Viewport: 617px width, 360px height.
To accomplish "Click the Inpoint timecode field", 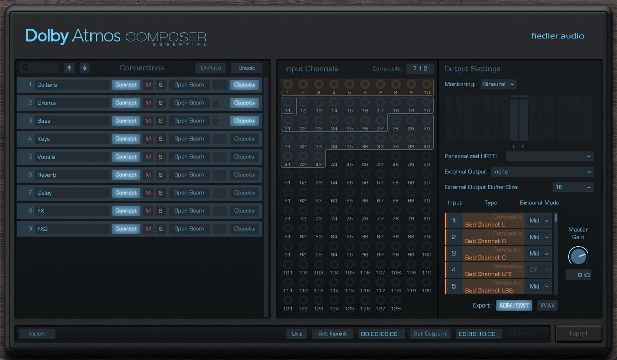I will pyautogui.click(x=381, y=334).
